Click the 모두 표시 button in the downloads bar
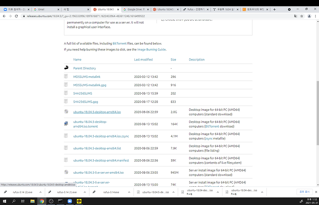This screenshot has height=205, width=319. (x=305, y=192)
